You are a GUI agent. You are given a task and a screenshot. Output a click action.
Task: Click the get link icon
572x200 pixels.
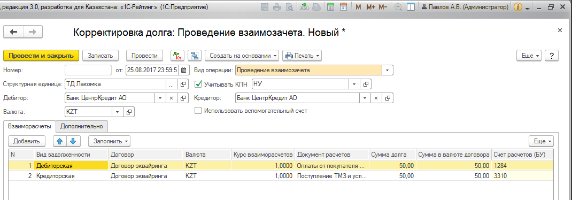tap(304, 7)
